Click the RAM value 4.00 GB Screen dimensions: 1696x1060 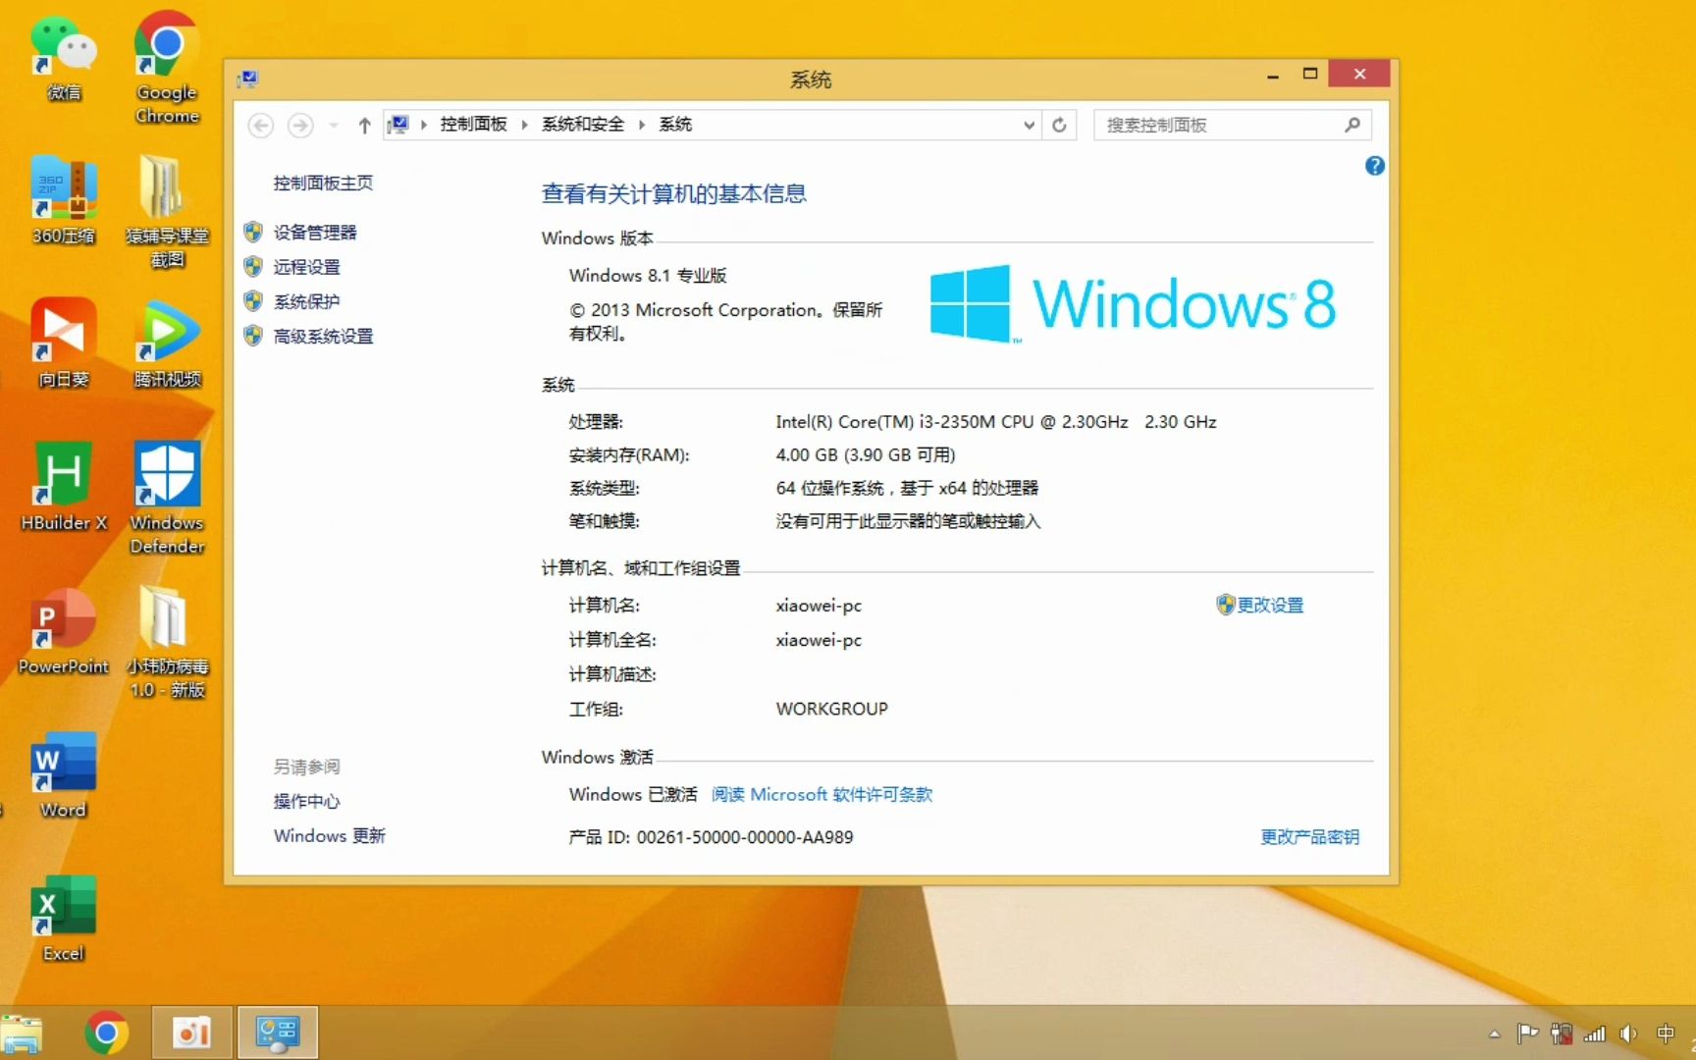pyautogui.click(x=865, y=454)
